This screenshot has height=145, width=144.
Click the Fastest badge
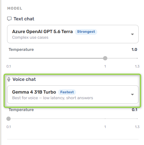tap(67, 92)
